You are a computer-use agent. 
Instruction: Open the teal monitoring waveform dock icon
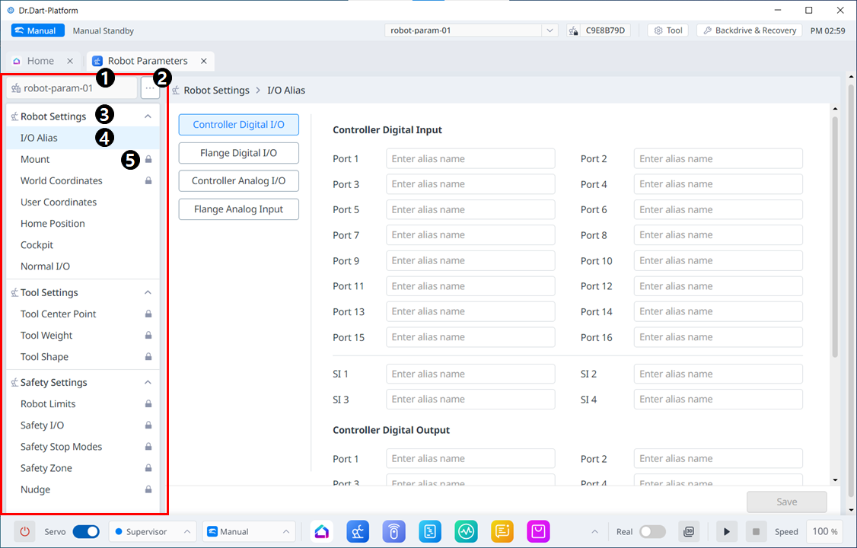coord(466,531)
